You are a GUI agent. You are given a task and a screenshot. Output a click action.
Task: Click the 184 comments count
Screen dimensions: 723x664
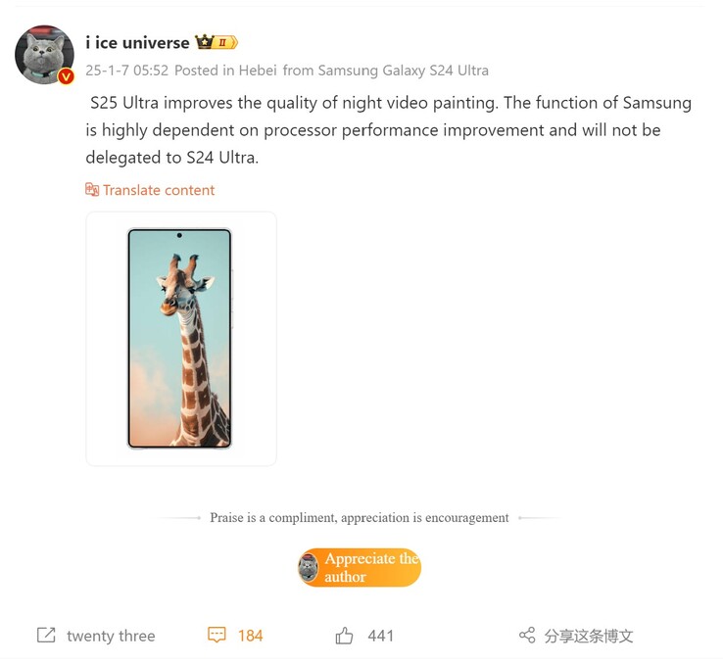click(x=251, y=636)
